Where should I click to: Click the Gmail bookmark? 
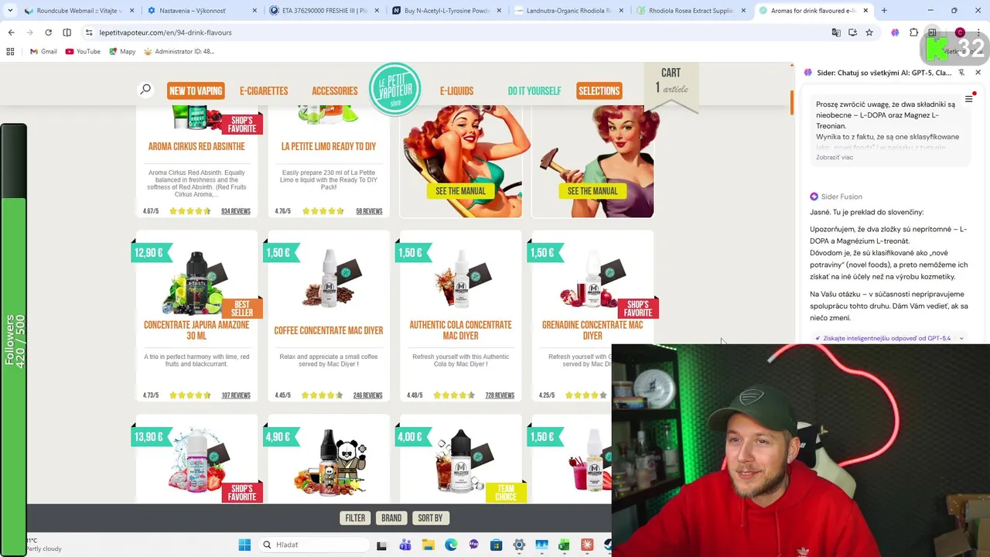click(x=43, y=51)
